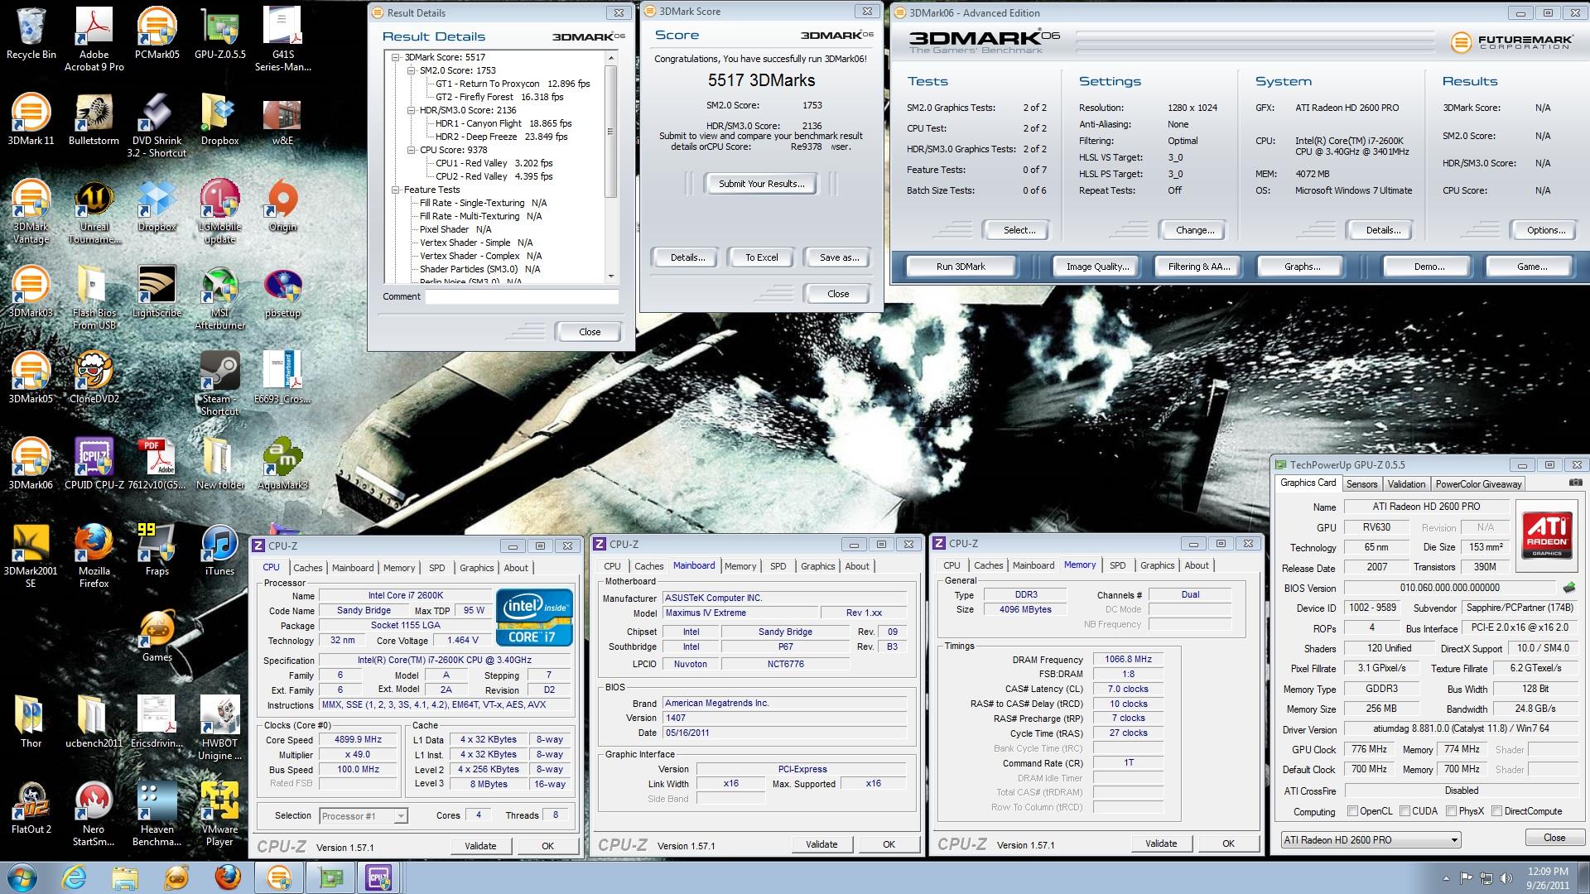Collapse HDR/SM3.0 Score: 2136 node
This screenshot has width=1590, height=894.
(x=412, y=110)
